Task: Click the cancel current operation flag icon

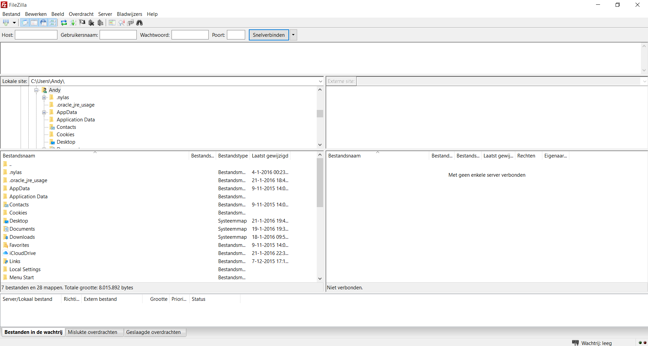Action: [82, 23]
